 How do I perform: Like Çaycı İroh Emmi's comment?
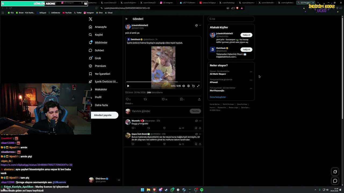tap(164, 144)
